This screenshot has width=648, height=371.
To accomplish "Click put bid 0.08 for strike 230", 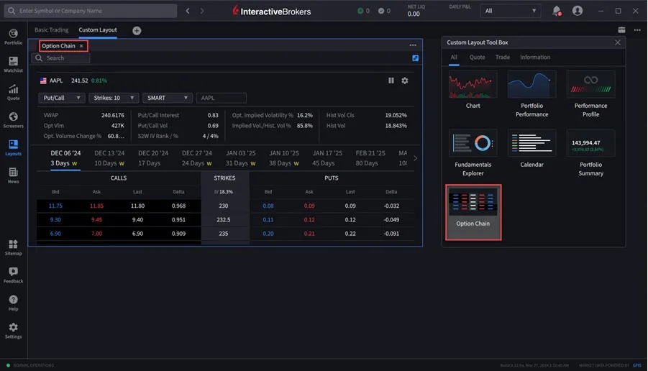I will pyautogui.click(x=268, y=206).
